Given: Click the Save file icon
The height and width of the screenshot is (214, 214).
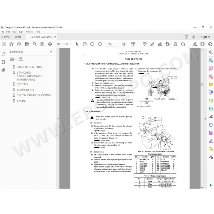Looking at the screenshot, I should pos(4,44).
